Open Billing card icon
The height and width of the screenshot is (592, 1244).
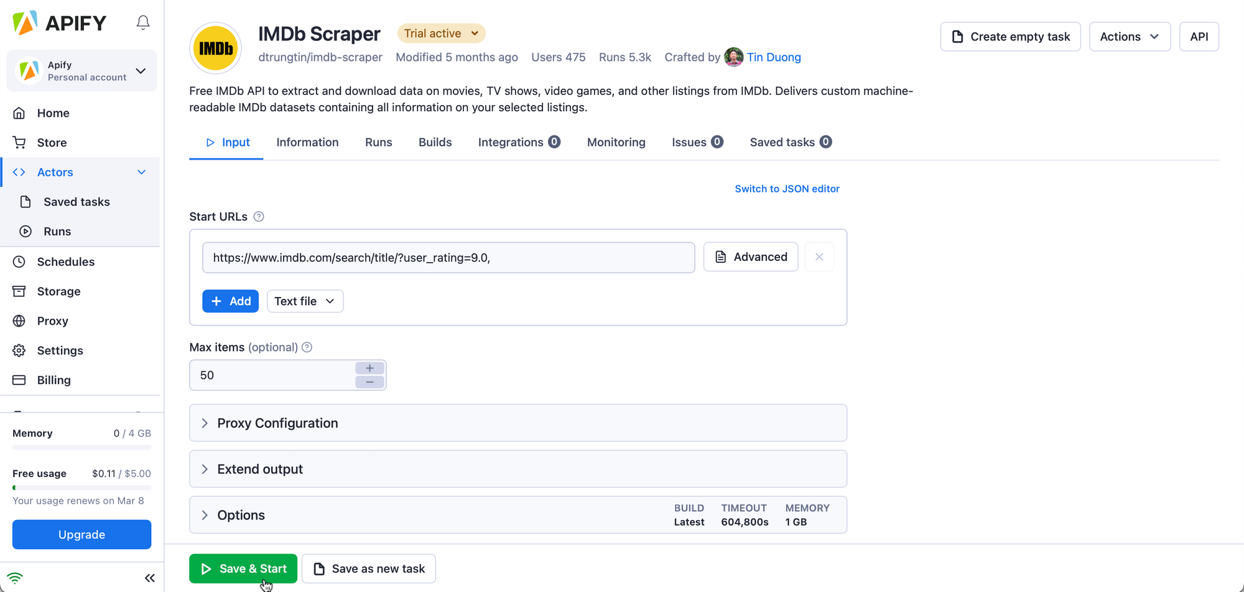(x=19, y=380)
